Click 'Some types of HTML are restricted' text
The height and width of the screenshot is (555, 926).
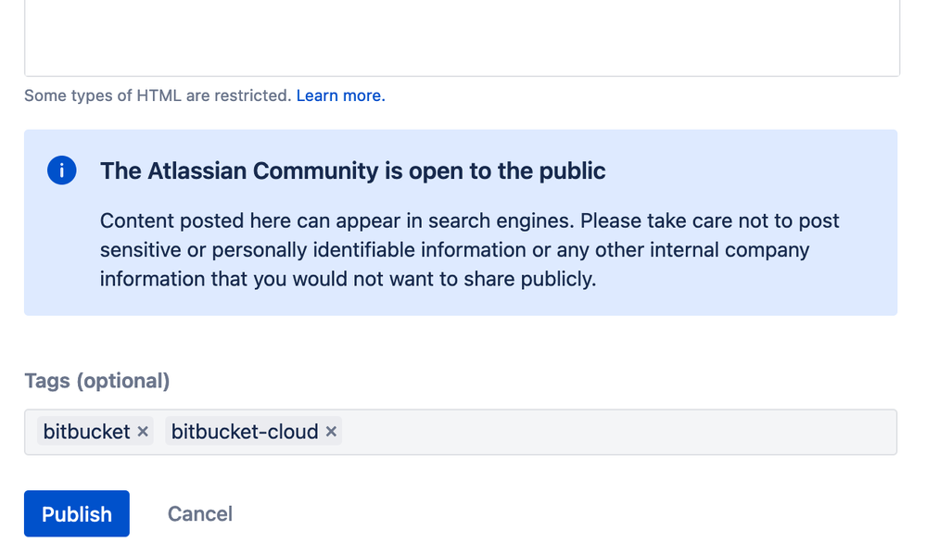(x=158, y=95)
